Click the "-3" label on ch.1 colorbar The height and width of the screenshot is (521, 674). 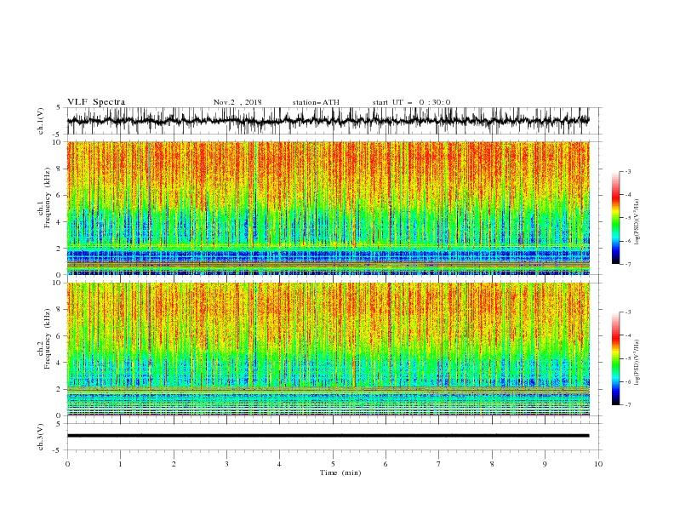[x=627, y=172]
